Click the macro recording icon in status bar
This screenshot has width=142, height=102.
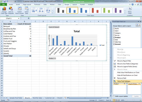tap(8, 100)
